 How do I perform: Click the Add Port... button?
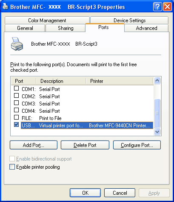pos(34,145)
